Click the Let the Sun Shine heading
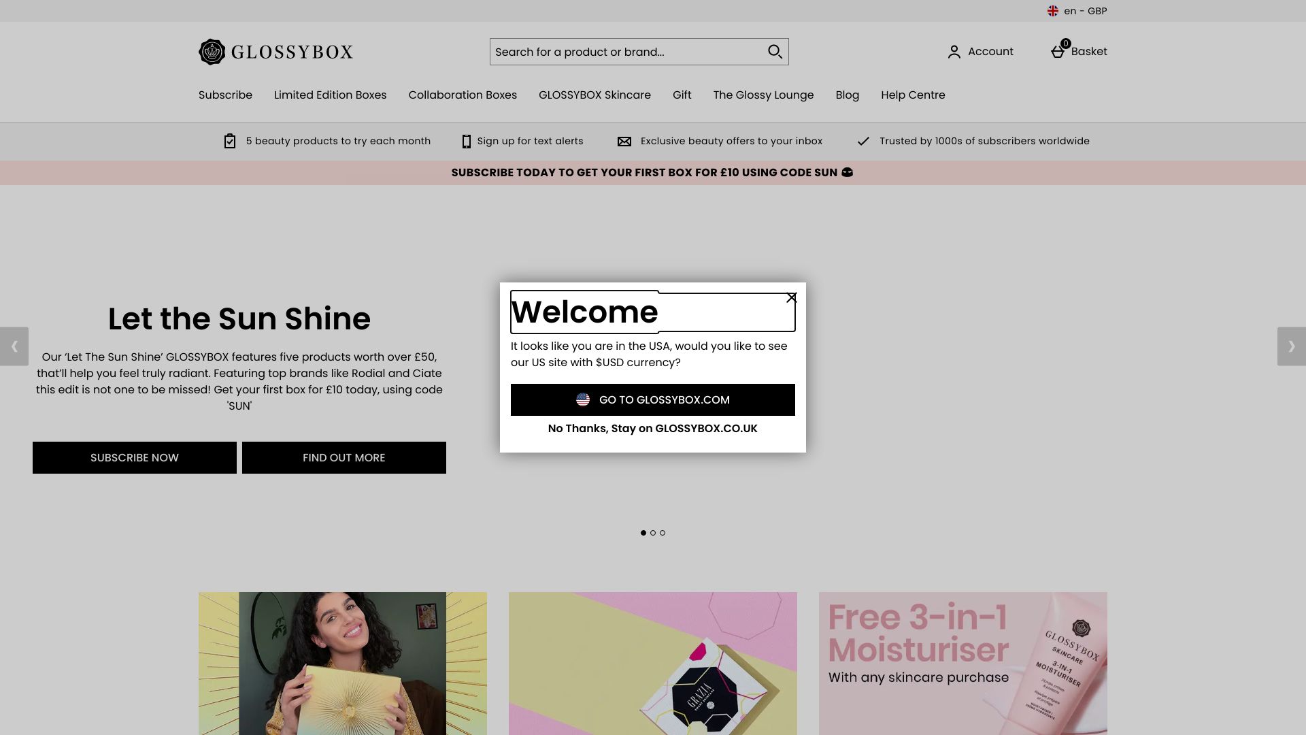Screen dimensions: 1306x735 (x=239, y=318)
